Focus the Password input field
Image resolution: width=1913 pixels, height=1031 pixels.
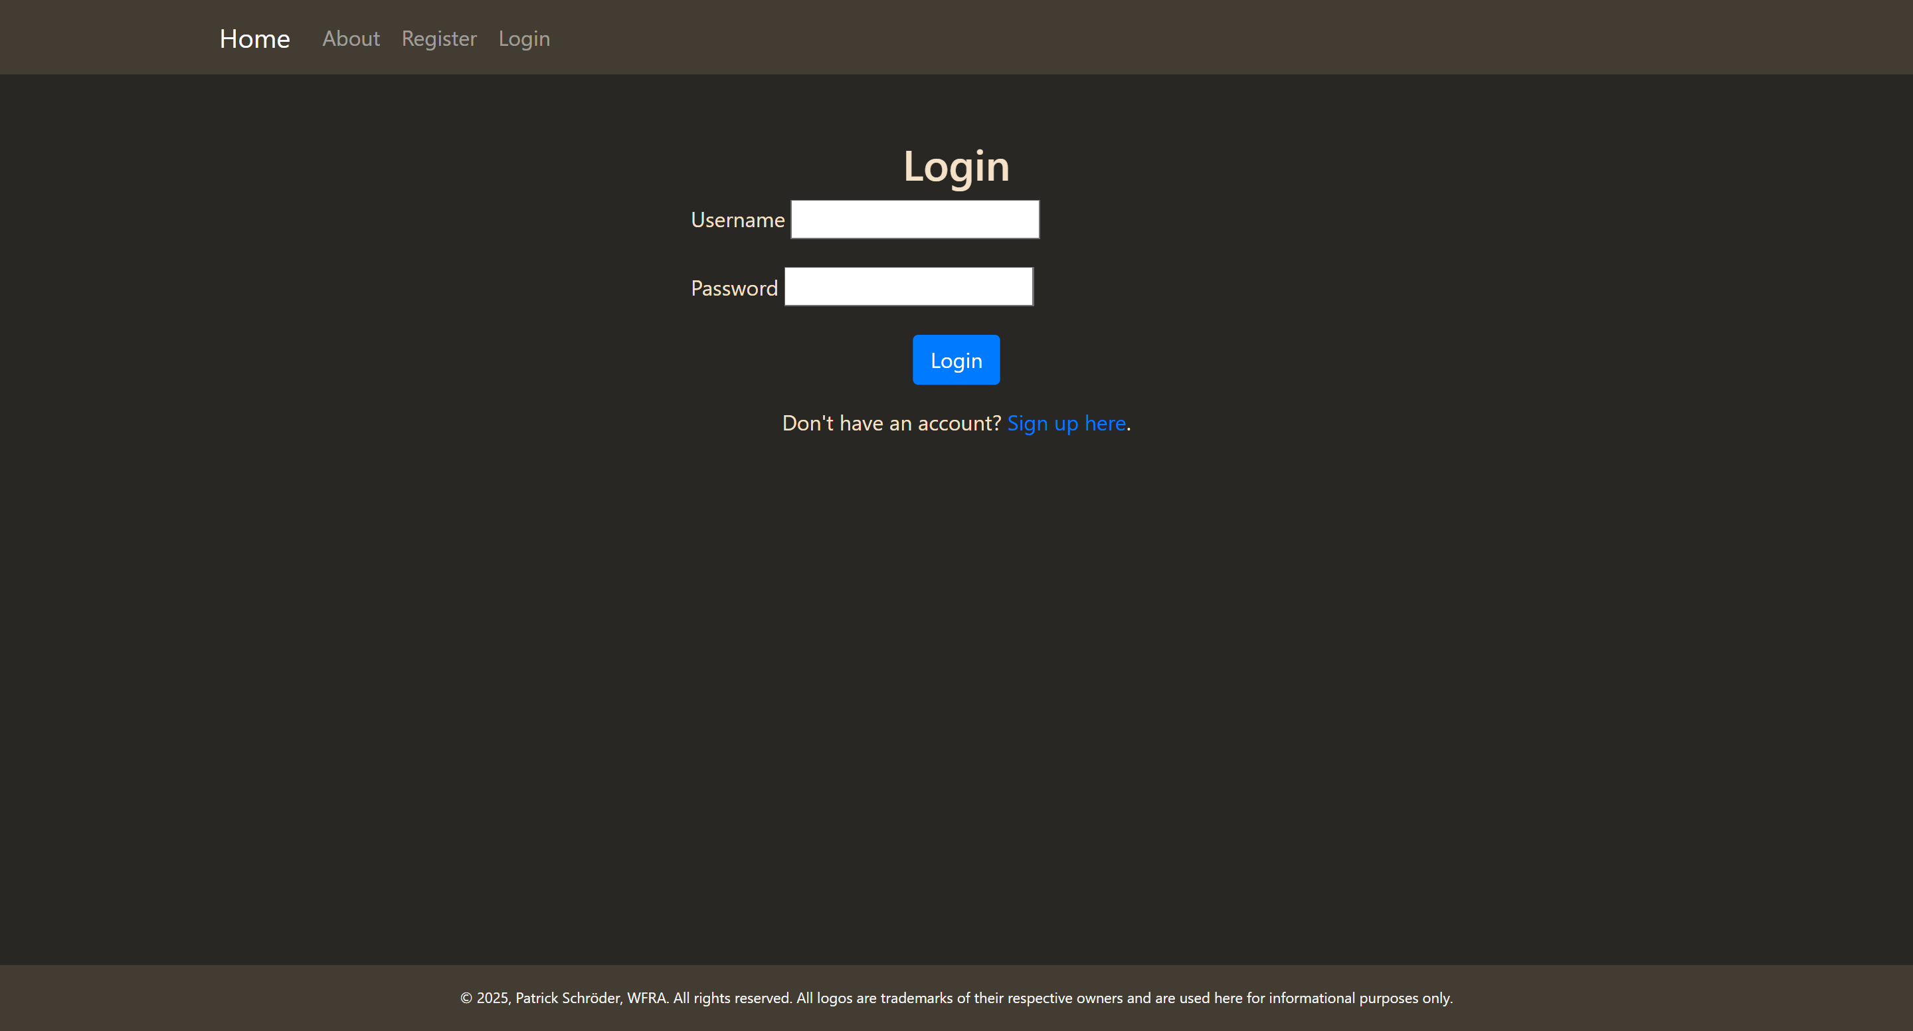tap(909, 287)
